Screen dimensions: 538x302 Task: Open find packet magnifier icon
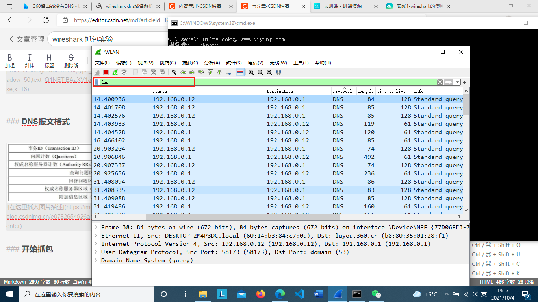coord(174,72)
